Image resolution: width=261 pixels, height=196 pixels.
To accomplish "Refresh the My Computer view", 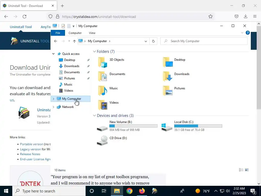I will point(153,41).
